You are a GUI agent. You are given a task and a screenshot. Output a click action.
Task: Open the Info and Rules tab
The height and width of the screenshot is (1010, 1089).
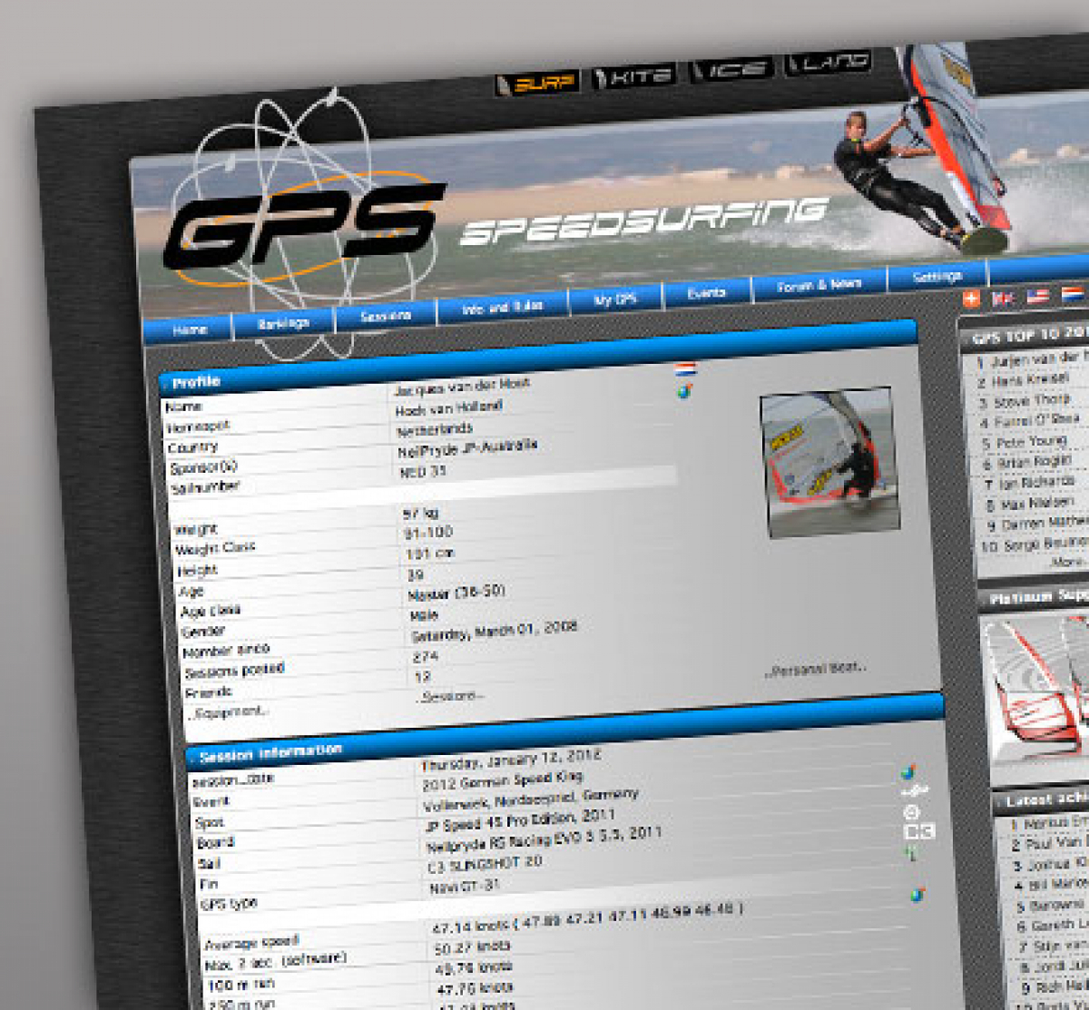502,308
